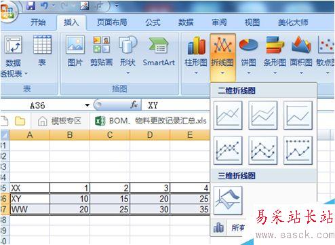Select column A header
The width and height of the screenshot is (335, 245).
pos(30,135)
